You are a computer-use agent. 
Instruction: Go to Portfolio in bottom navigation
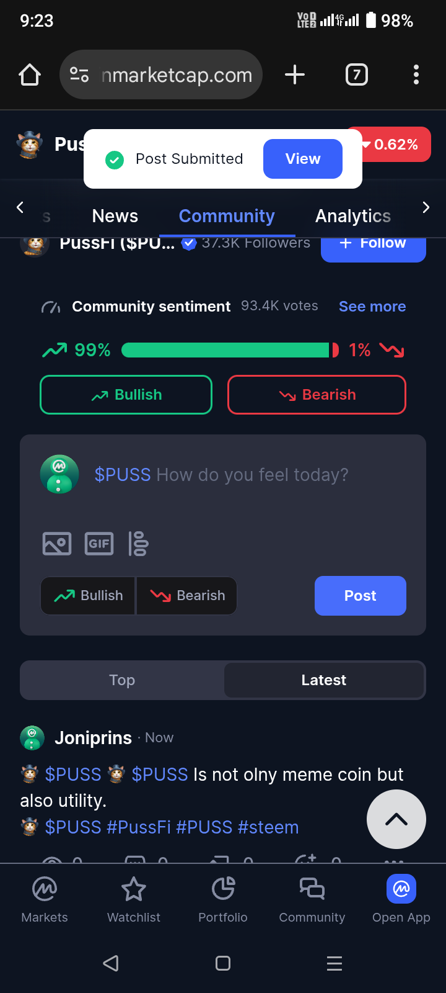223,899
